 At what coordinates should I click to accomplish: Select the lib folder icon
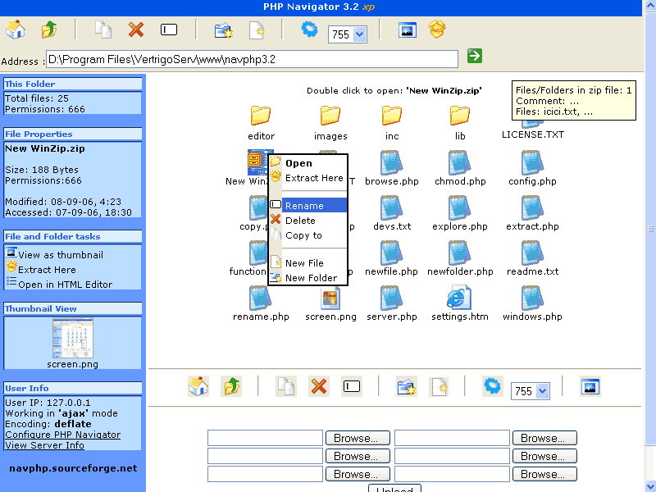[460, 116]
